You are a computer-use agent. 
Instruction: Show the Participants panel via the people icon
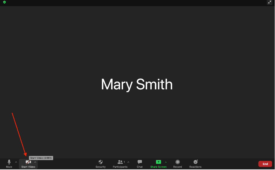120,162
